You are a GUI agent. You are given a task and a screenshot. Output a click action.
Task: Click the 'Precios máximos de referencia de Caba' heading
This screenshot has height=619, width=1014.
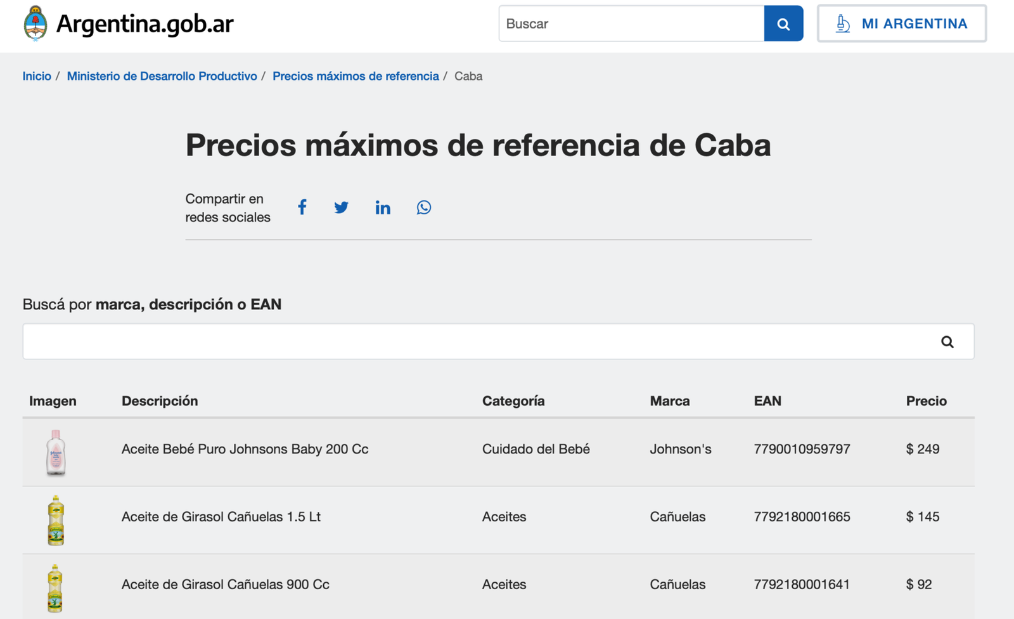(x=478, y=145)
